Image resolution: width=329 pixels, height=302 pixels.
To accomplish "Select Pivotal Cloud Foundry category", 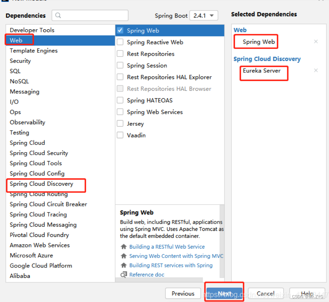I will (x=61, y=235).
